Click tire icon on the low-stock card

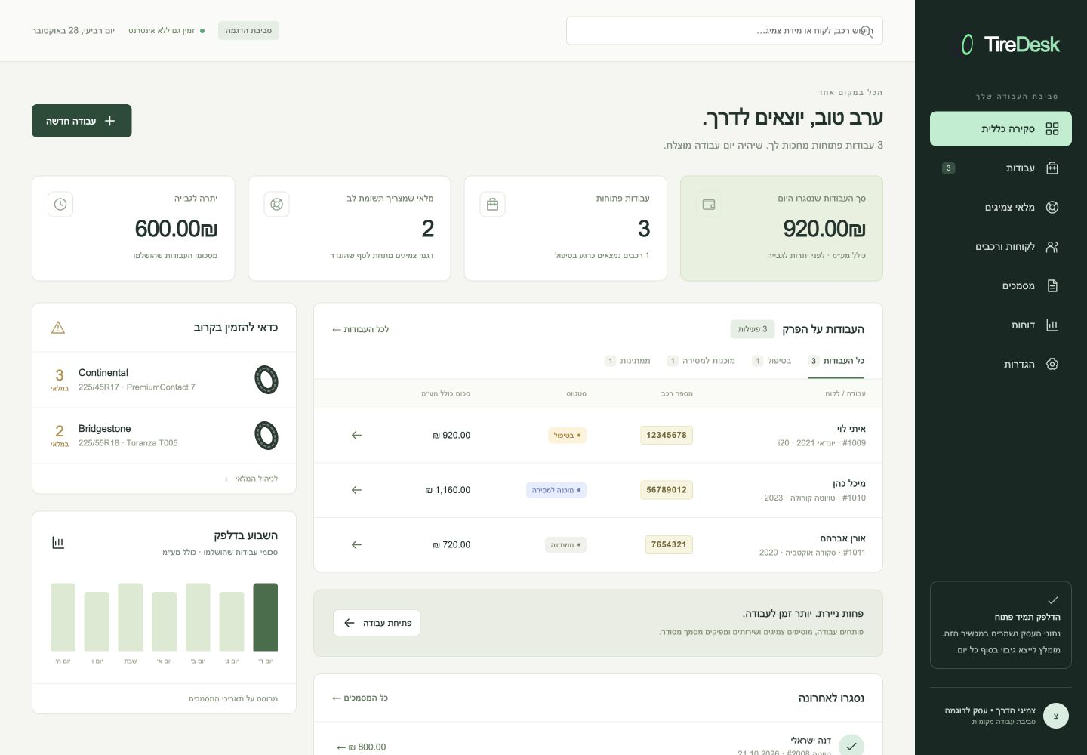277,205
